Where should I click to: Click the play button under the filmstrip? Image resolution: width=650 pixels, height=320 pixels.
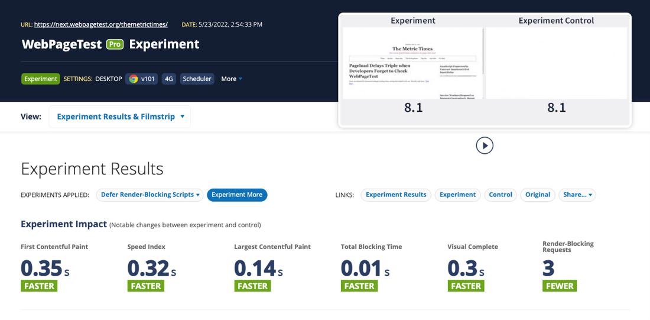pyautogui.click(x=485, y=146)
